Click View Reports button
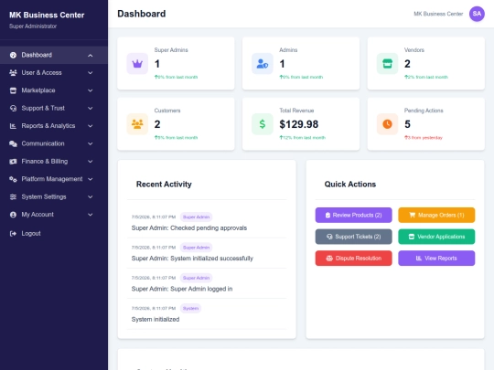The image size is (494, 370). click(436, 259)
